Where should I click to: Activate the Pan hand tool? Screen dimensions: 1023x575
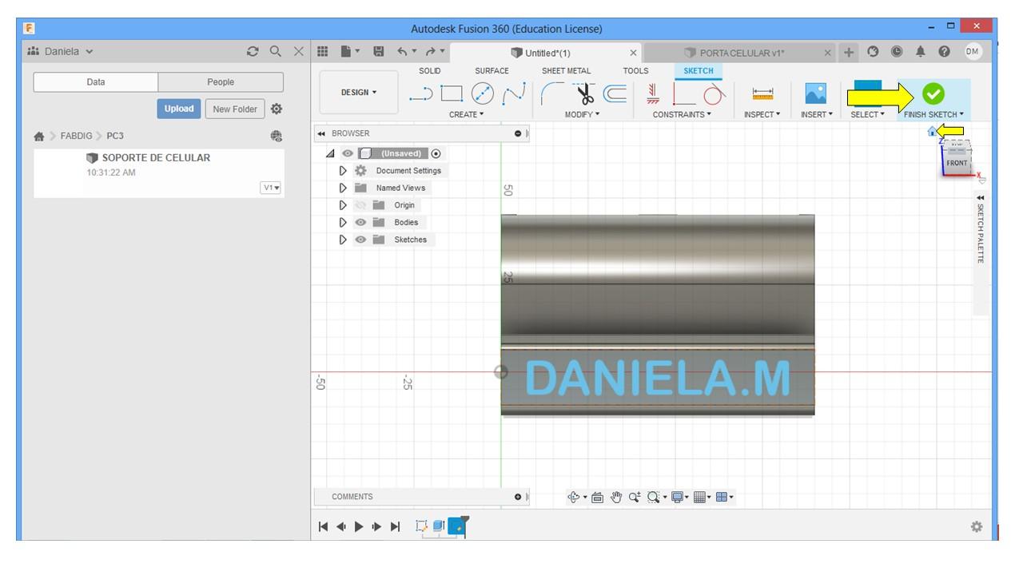point(616,497)
